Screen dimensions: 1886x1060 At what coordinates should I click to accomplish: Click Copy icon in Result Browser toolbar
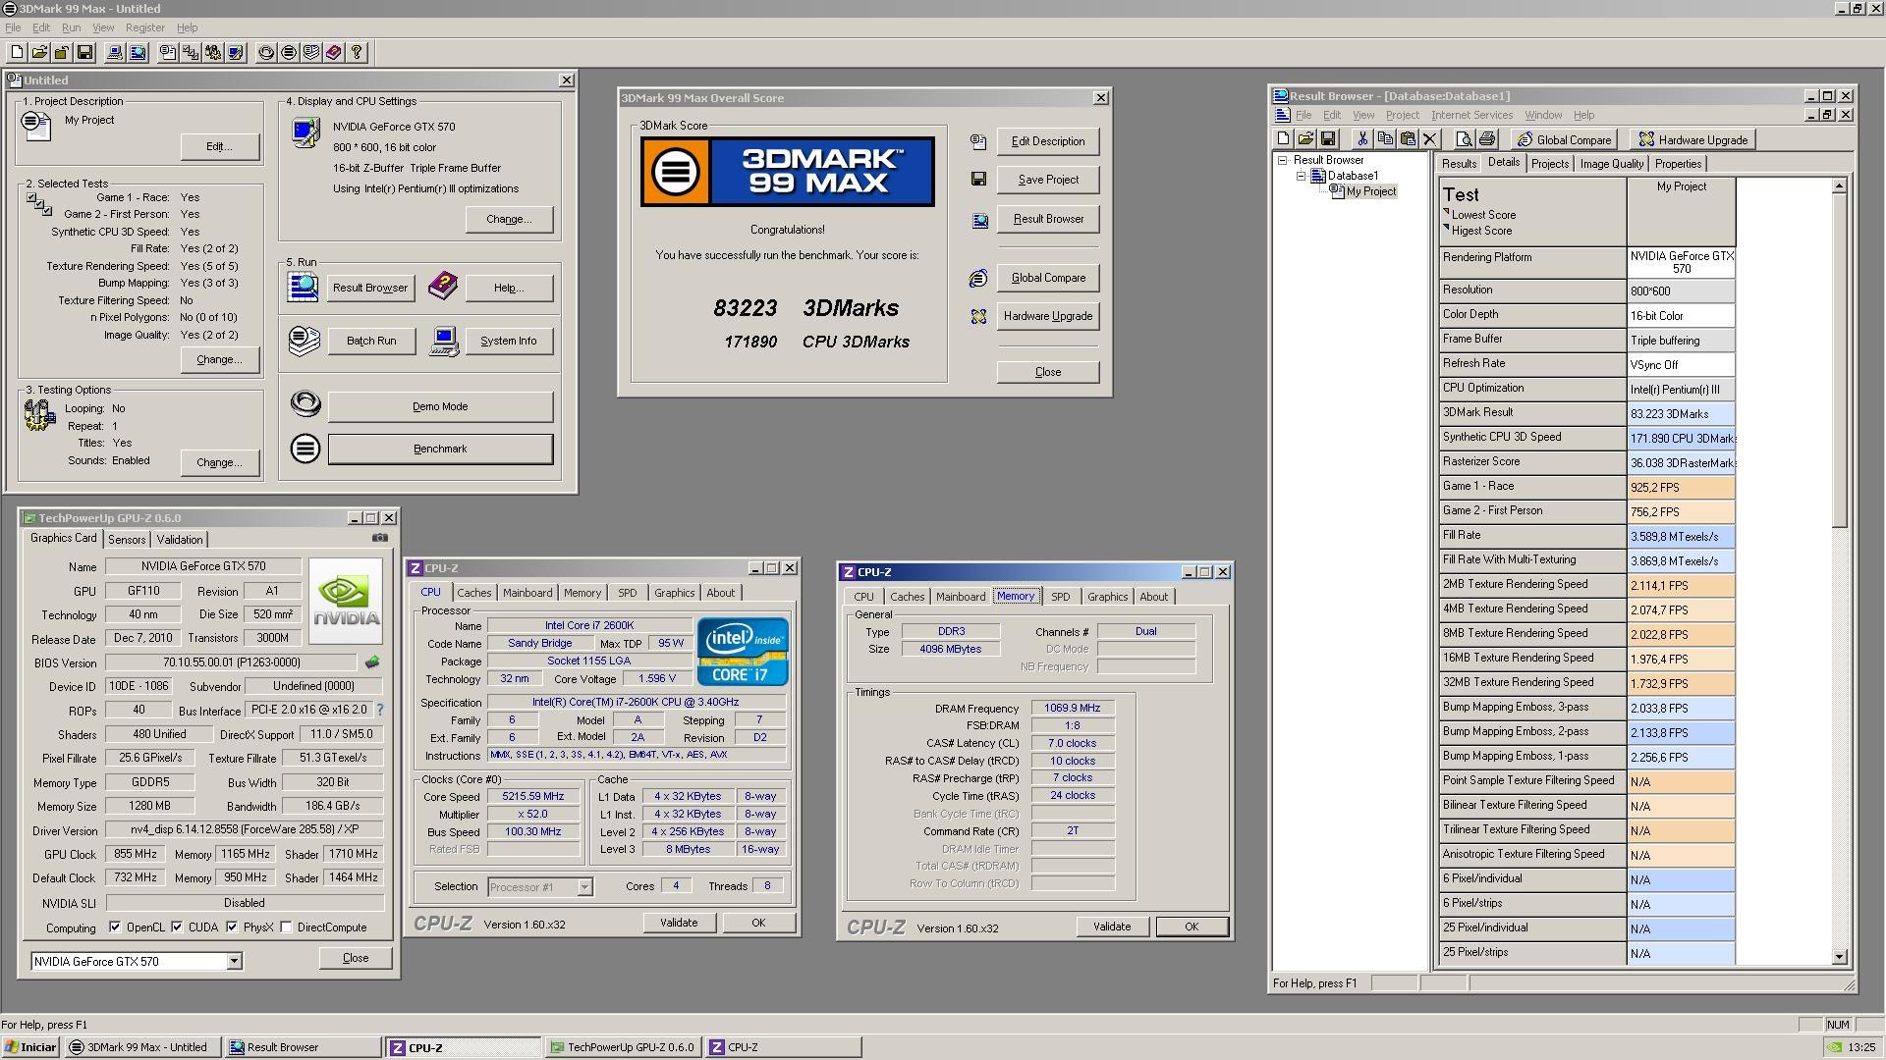[x=1385, y=139]
